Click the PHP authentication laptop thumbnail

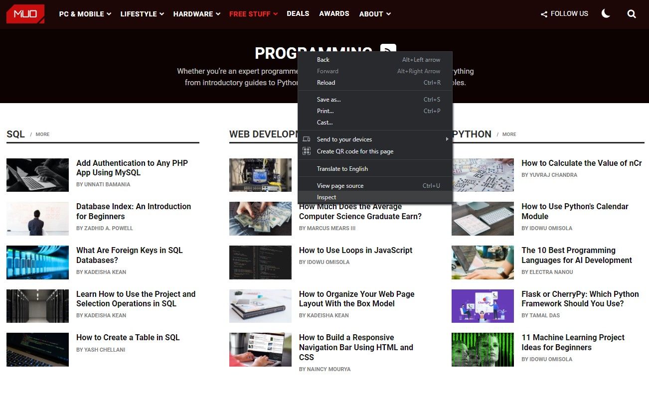[37, 175]
